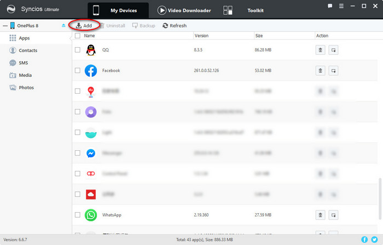Click the Messenger app icon
The image size is (383, 245).
click(x=91, y=153)
